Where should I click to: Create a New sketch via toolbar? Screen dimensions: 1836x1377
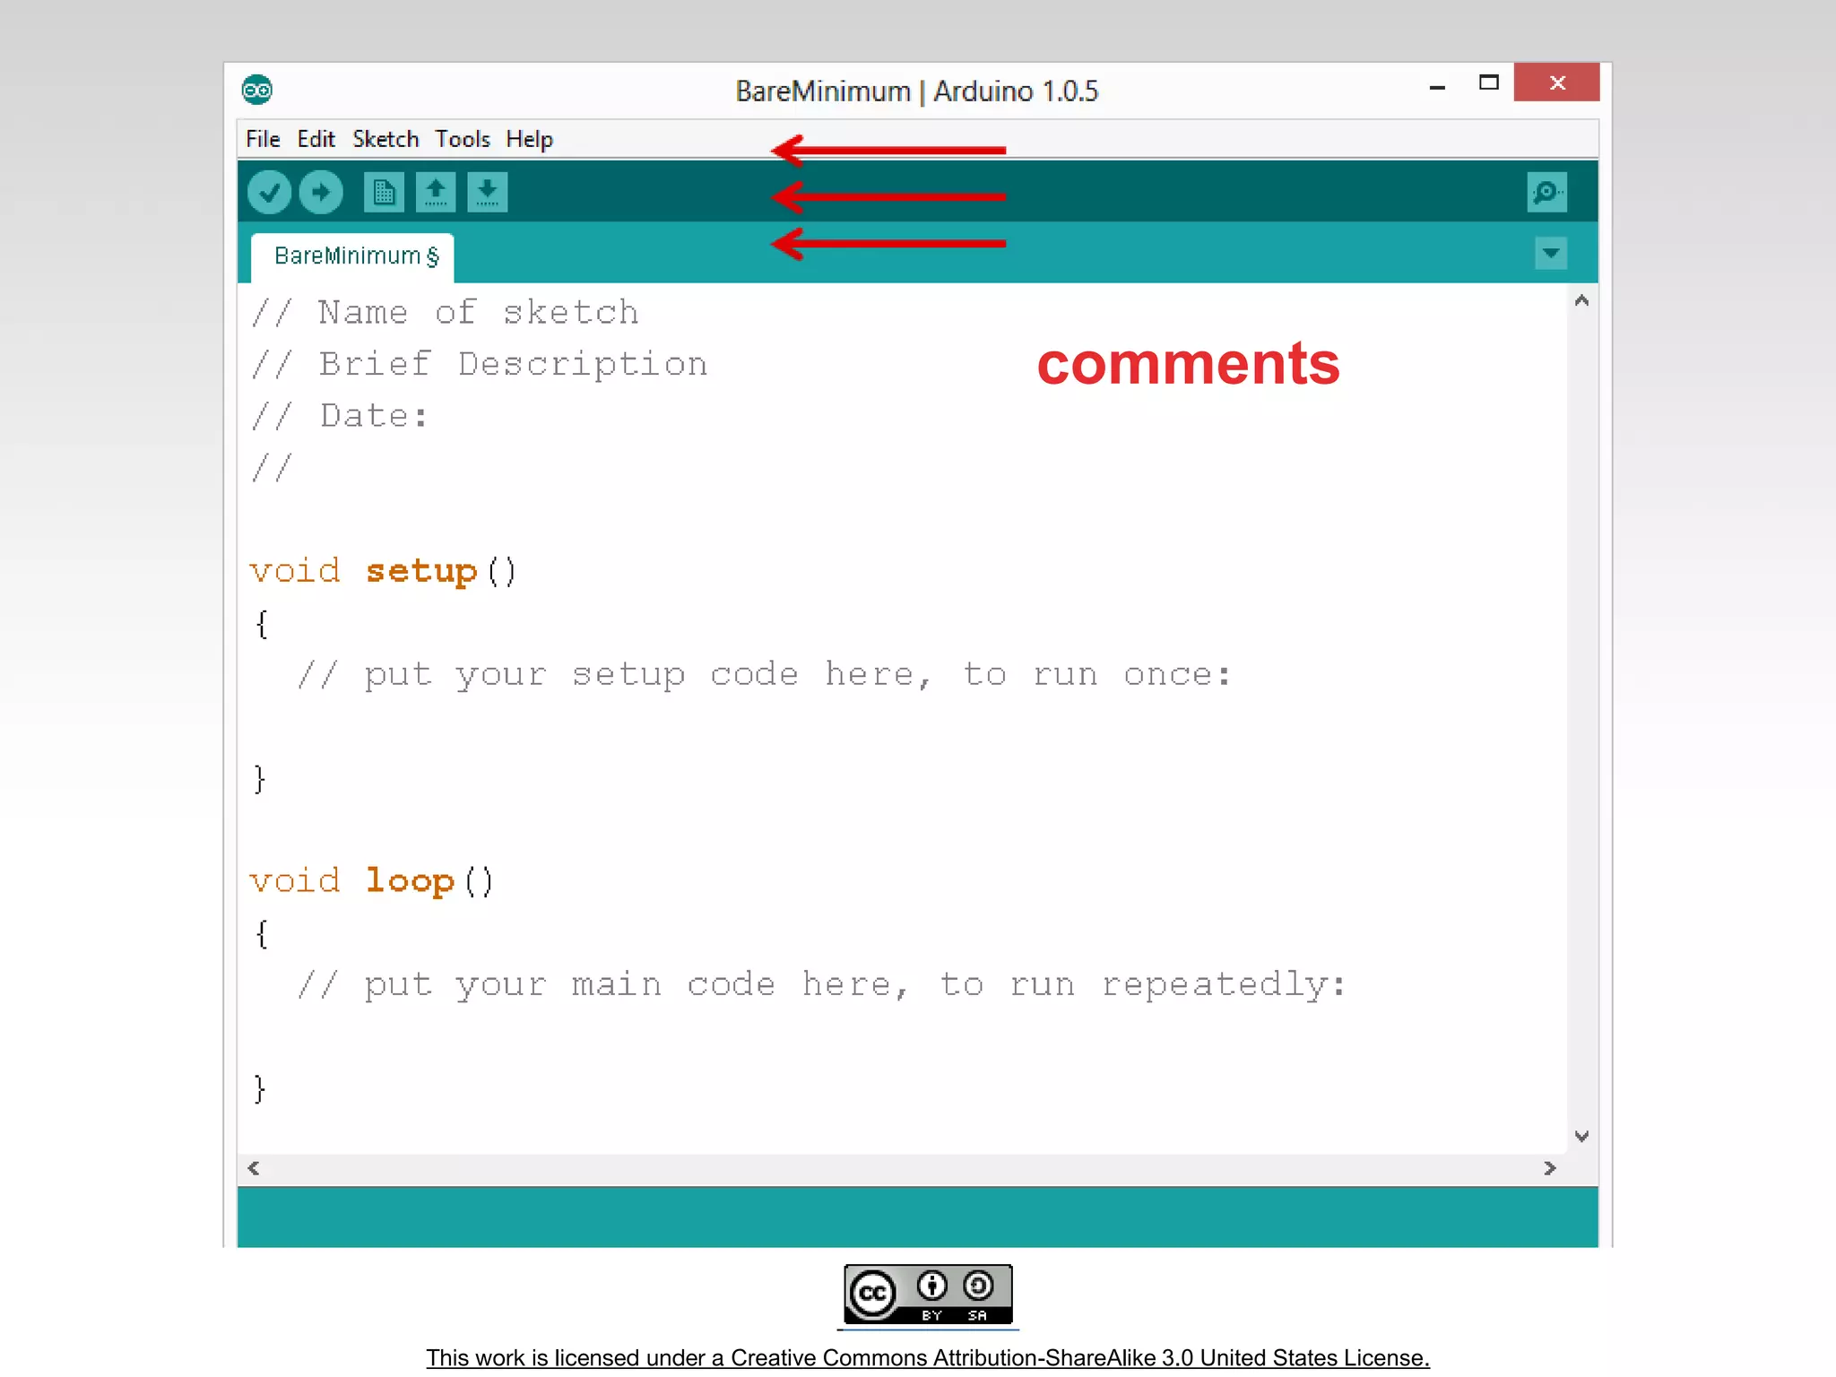click(384, 193)
